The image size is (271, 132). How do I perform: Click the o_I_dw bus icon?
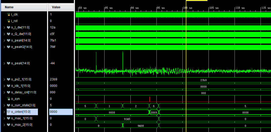coord(8,28)
